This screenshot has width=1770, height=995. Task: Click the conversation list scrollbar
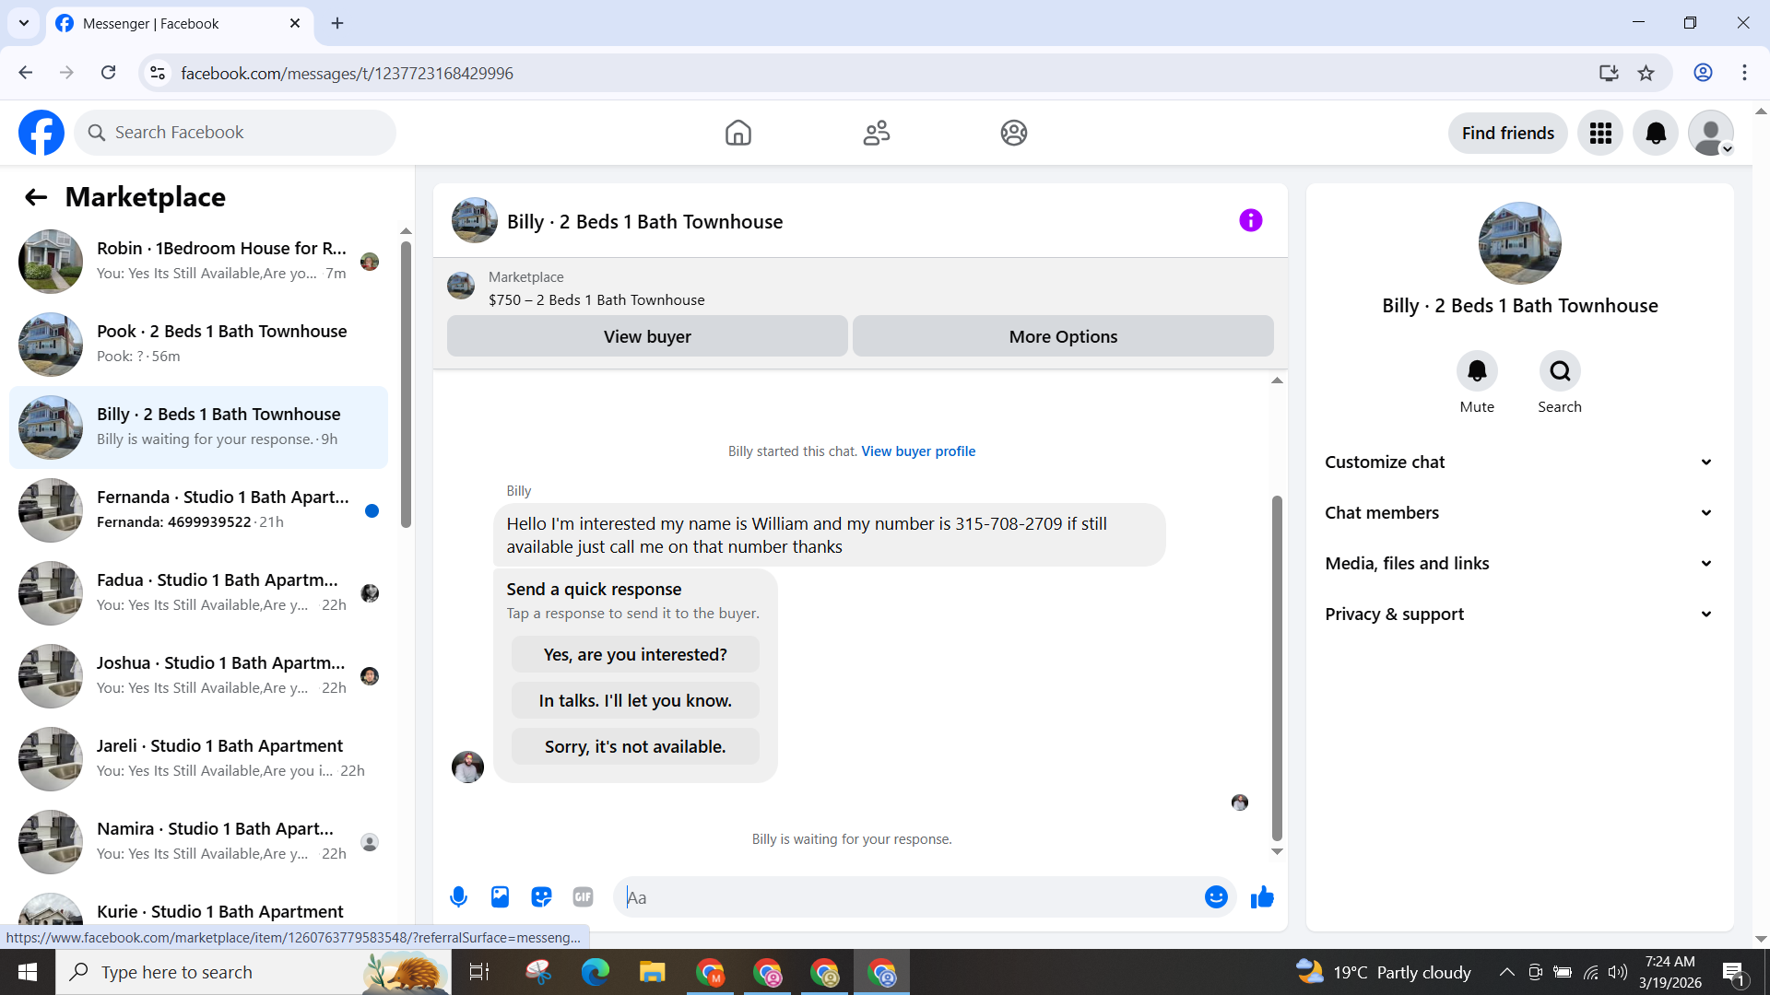(406, 387)
